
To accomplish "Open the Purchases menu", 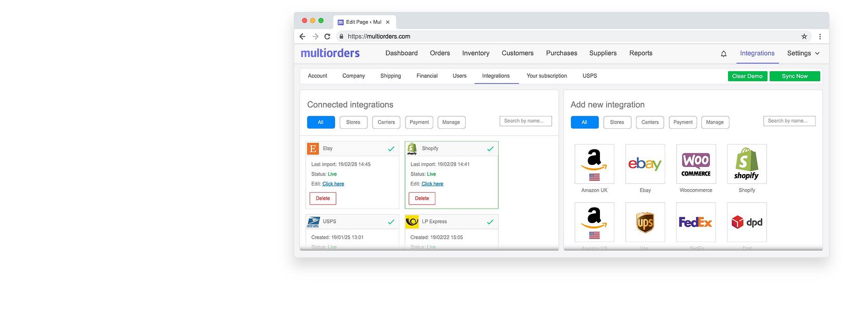I will [x=561, y=53].
